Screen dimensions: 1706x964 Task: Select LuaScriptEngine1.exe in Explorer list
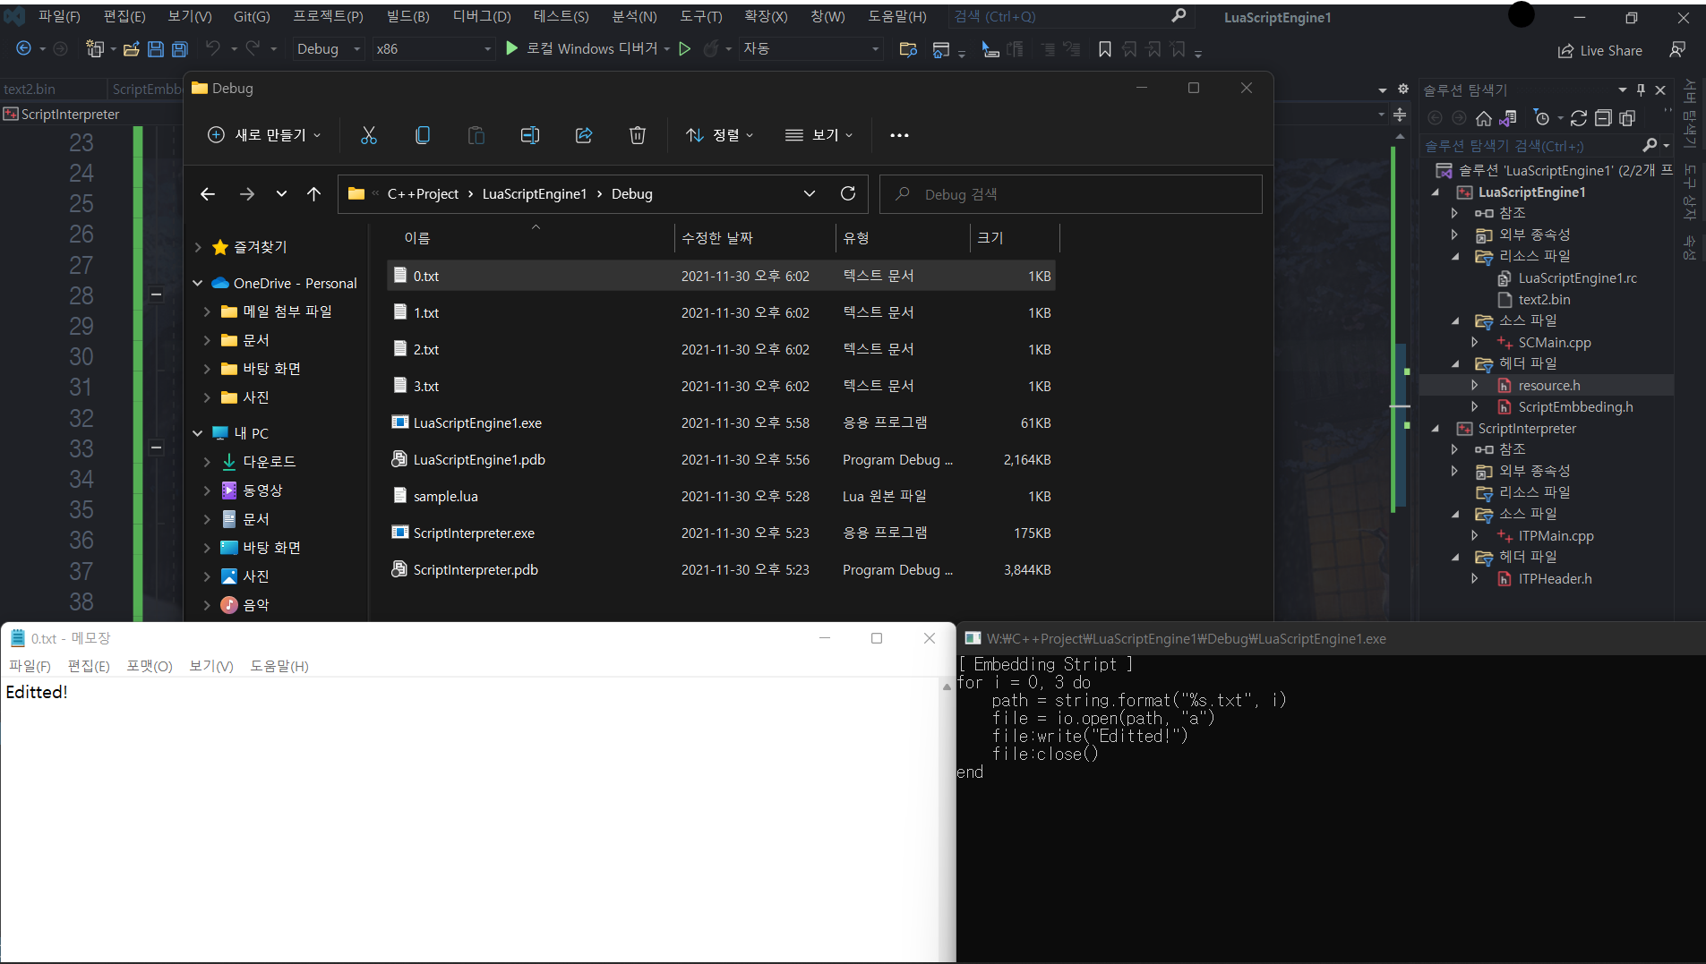(x=721, y=422)
